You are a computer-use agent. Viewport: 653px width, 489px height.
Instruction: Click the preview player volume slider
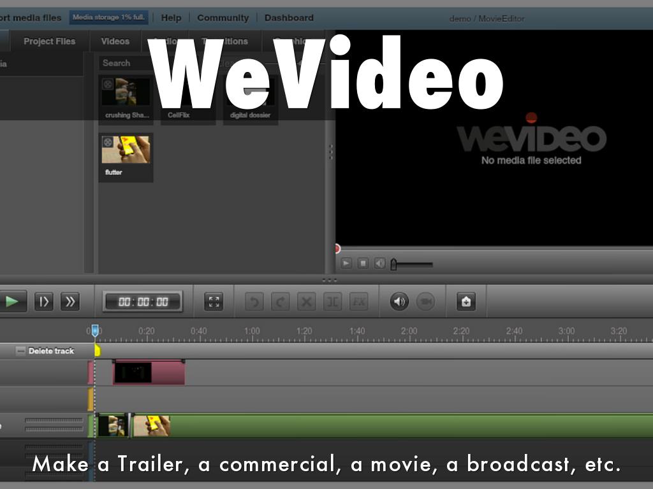pos(413,264)
